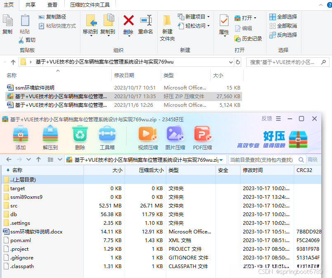Image resolution: width=332 pixels, height=278 pixels.
Task: Select the parent directory (上层目录) row
Action: 161,180
